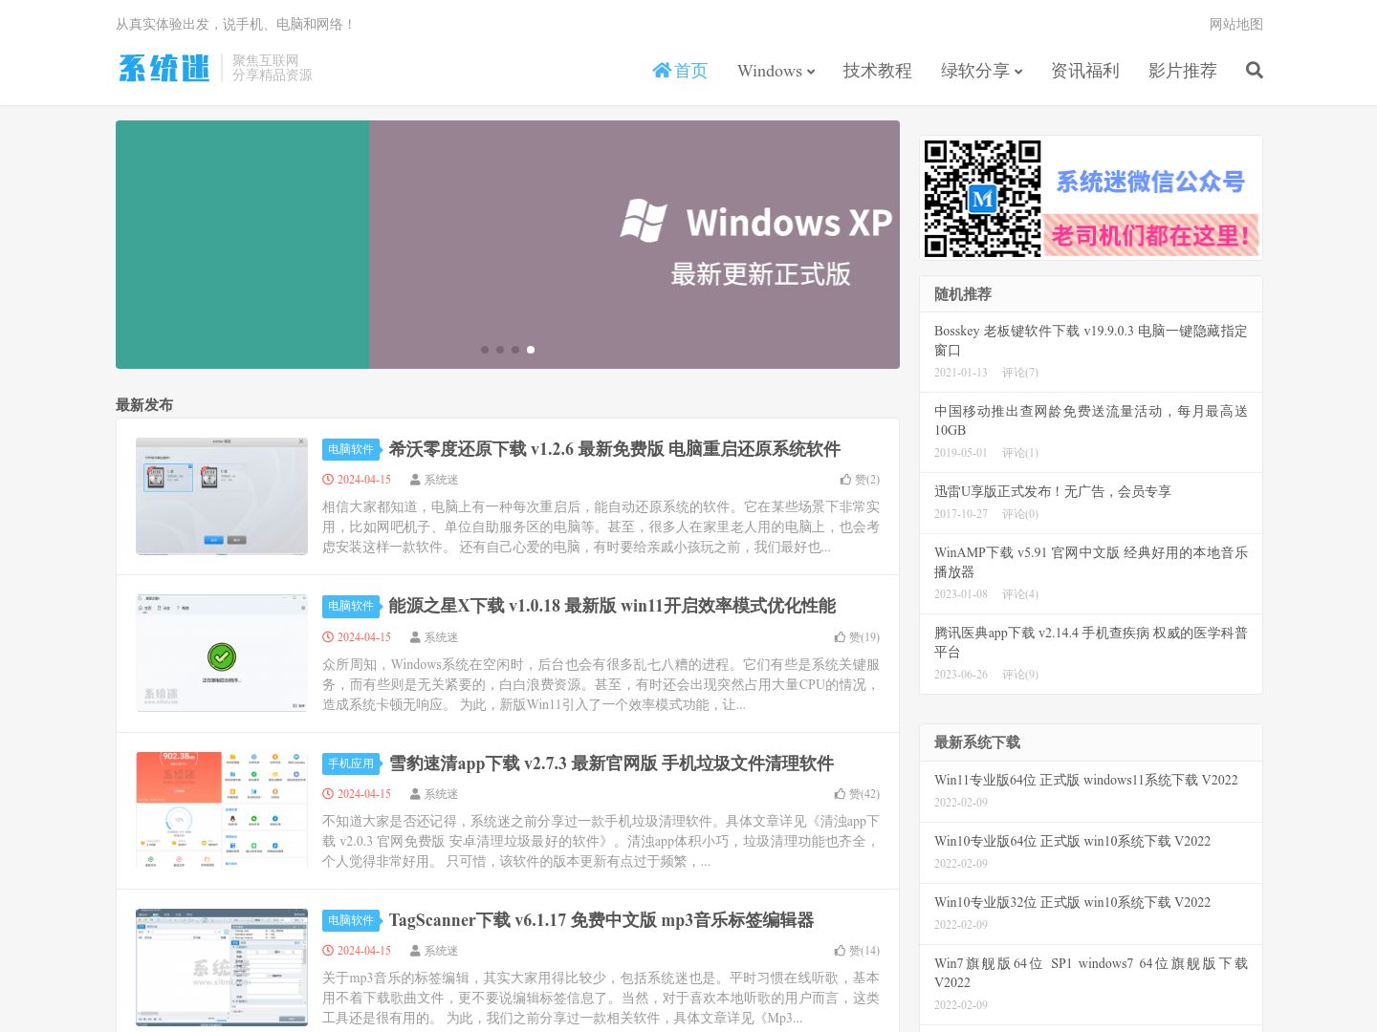Open thumbnail of 能源之星X article
The width and height of the screenshot is (1377, 1032).
coord(222,654)
